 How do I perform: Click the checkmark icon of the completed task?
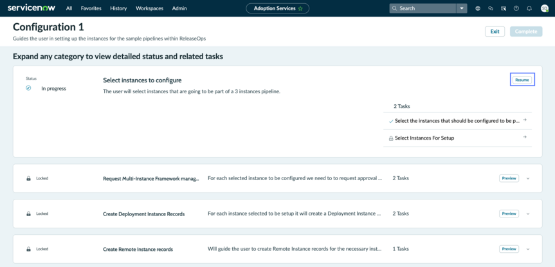pyautogui.click(x=391, y=121)
